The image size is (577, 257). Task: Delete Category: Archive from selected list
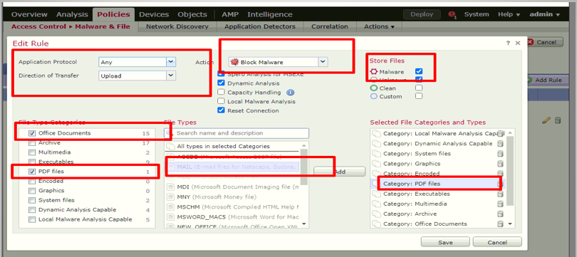point(500,214)
